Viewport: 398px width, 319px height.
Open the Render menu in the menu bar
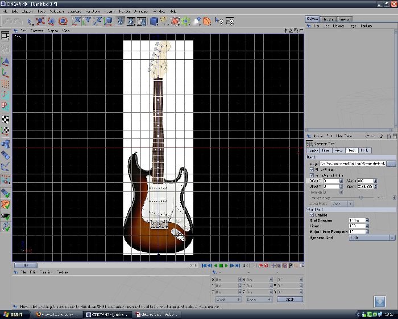(x=125, y=11)
